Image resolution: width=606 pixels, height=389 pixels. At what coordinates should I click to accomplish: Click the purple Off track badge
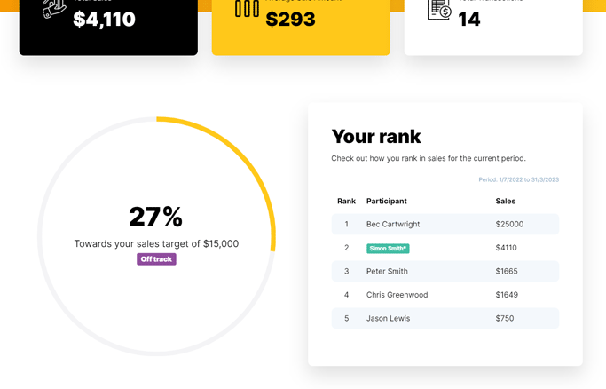pos(156,259)
